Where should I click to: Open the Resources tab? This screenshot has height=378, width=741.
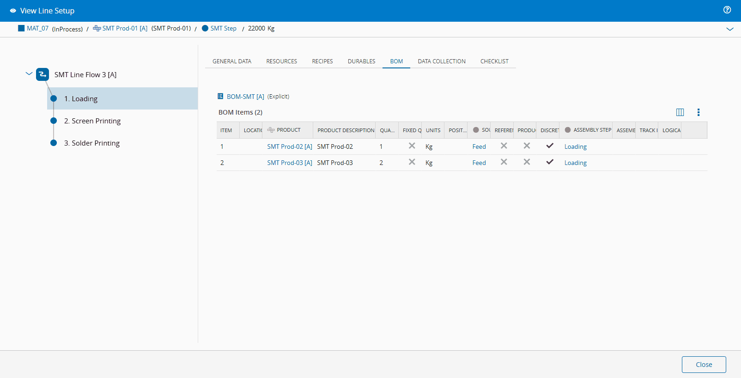coord(281,61)
